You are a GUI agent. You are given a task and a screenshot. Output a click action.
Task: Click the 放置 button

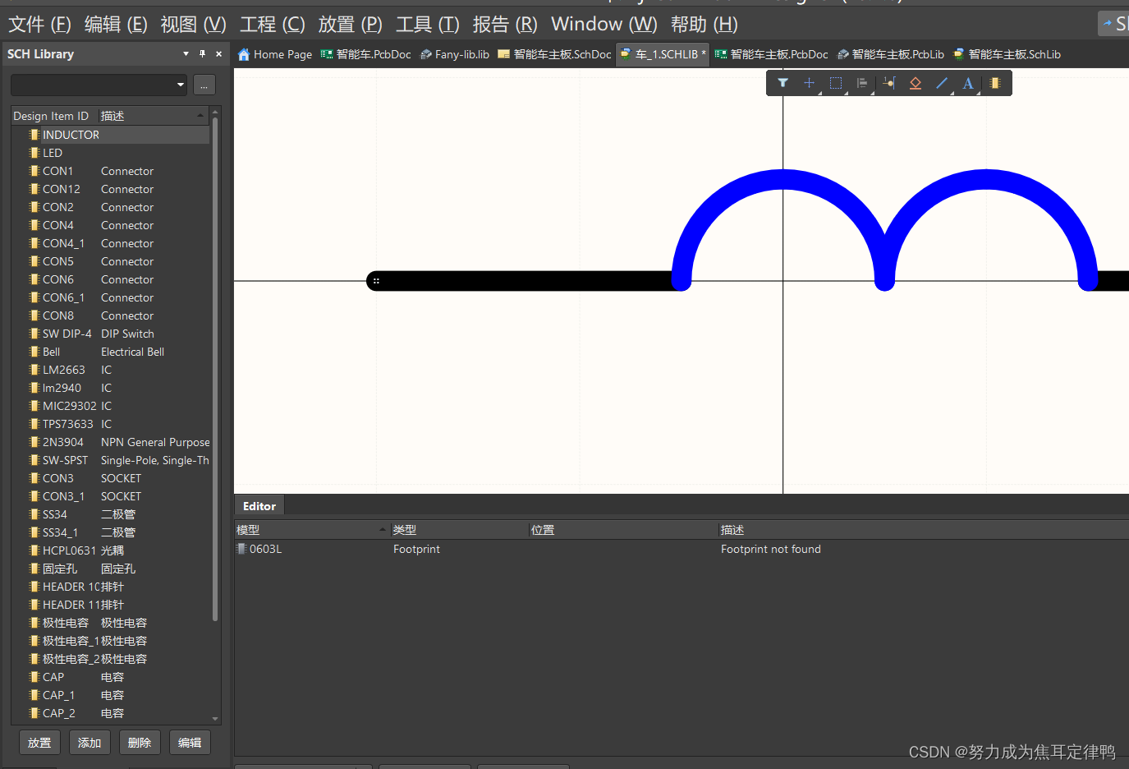pos(39,743)
